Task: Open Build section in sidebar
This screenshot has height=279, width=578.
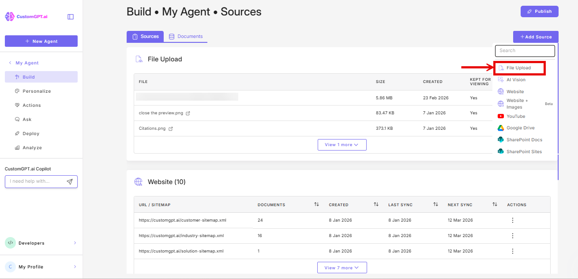Action: click(41, 77)
